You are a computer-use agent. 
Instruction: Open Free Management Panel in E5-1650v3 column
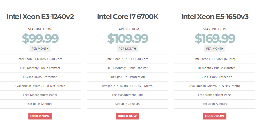(215, 95)
